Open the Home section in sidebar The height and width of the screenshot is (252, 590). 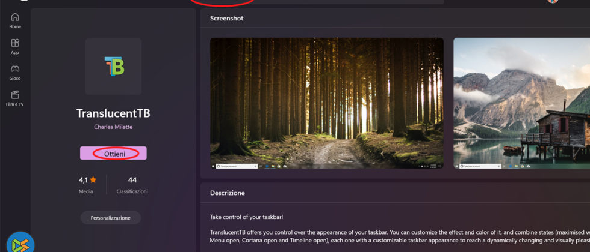click(x=15, y=21)
